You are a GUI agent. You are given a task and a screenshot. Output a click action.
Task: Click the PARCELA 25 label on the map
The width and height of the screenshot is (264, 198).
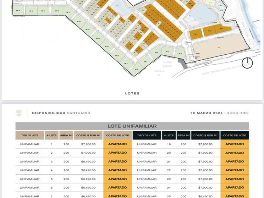[x=159, y=73]
